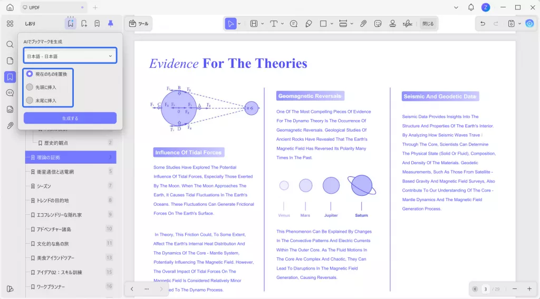This screenshot has height=299, width=540.
Task: Click the expand/collapse bookmarks icon
Action: [x=97, y=23]
